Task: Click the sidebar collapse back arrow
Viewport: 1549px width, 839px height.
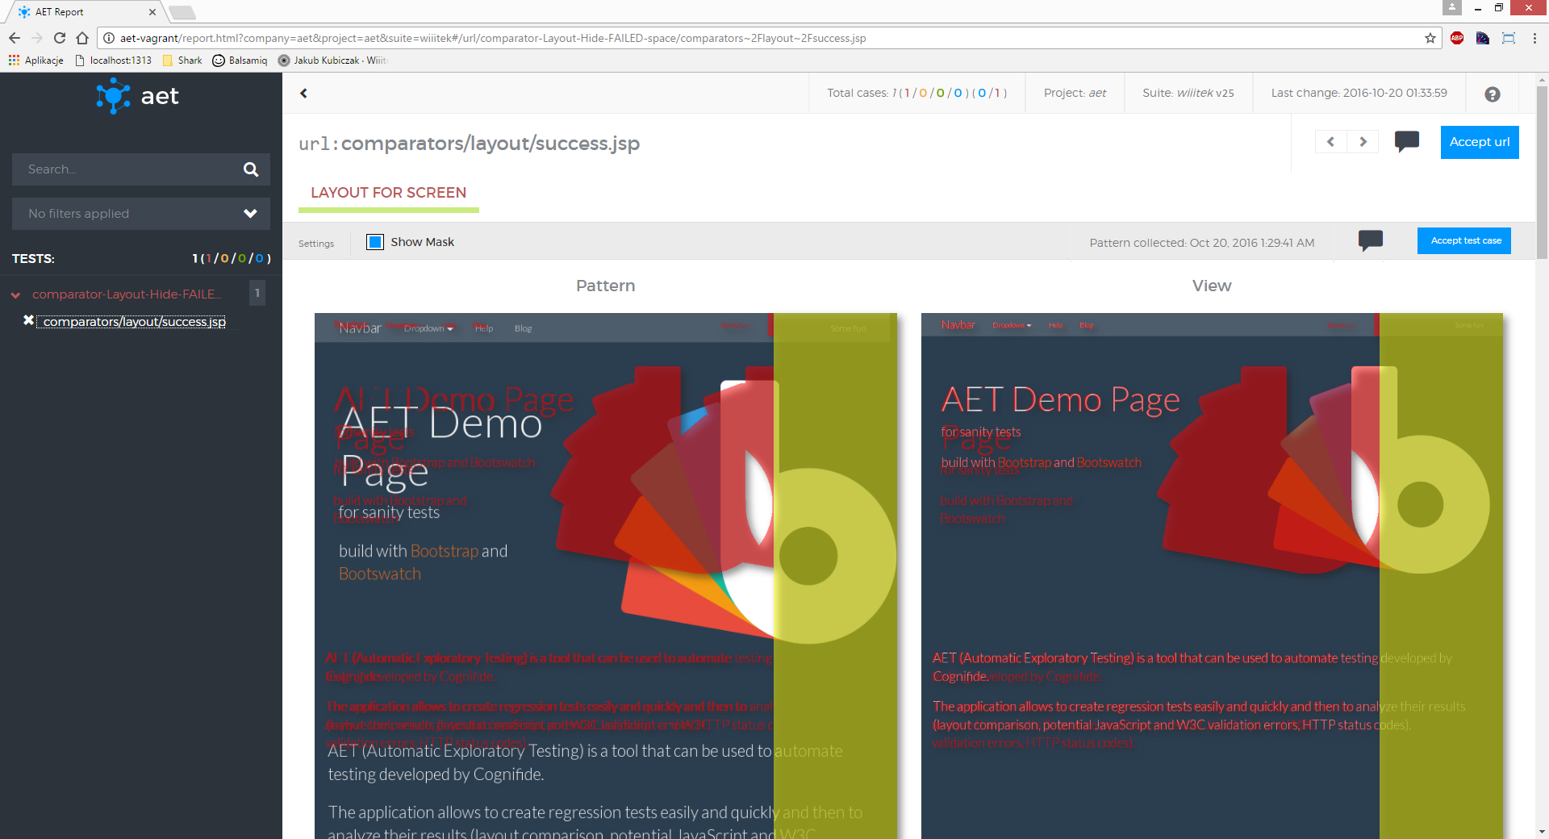Action: point(303,94)
